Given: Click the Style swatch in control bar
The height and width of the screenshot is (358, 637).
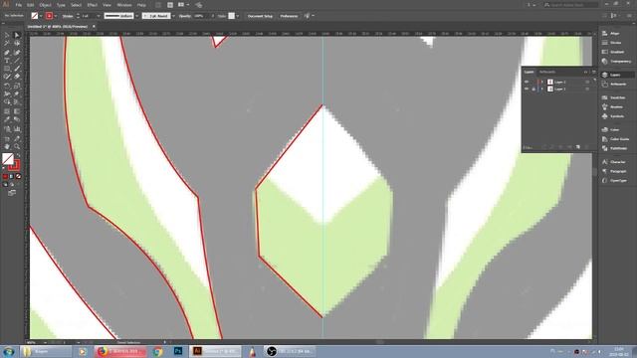Looking at the screenshot, I should pos(231,16).
